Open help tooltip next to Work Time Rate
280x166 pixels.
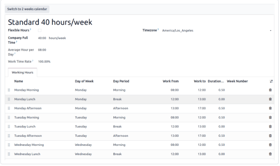tap(33, 61)
